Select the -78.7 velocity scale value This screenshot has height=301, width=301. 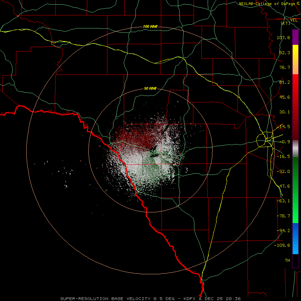click(283, 216)
